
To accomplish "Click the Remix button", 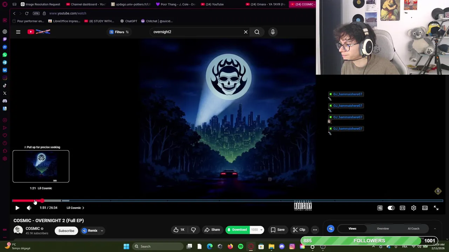I will 90,231.
